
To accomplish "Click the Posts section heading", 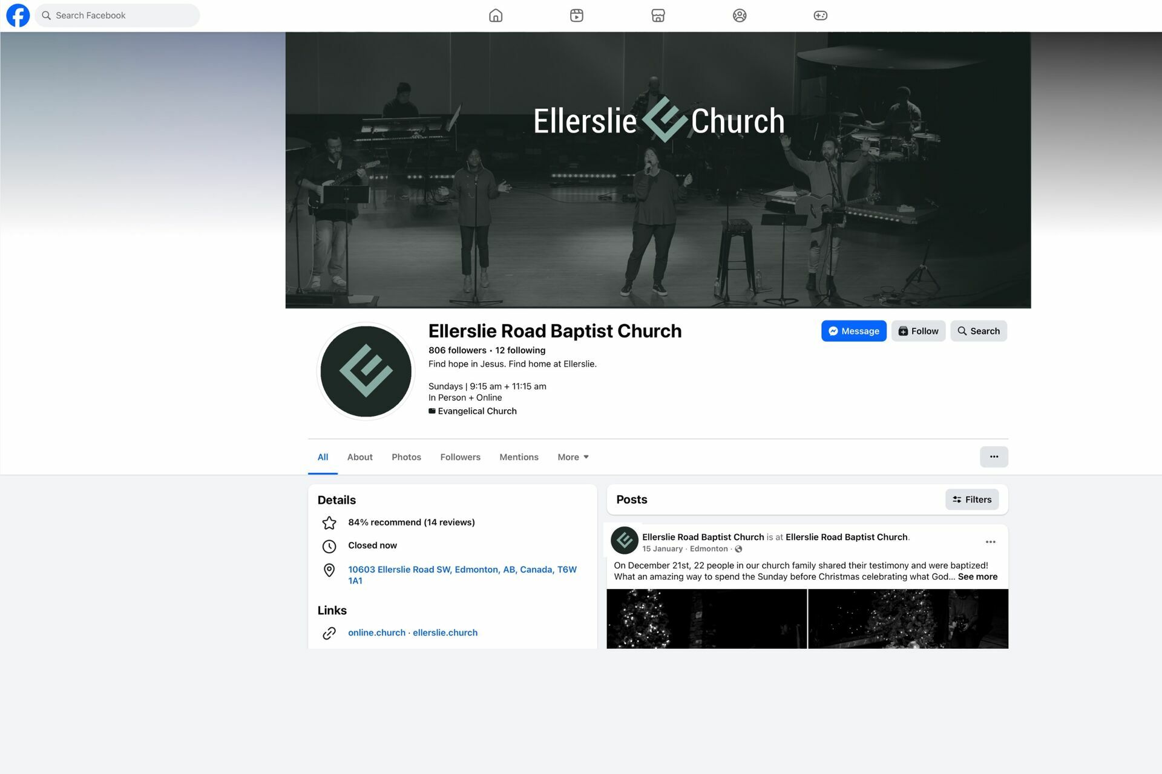I will [631, 499].
